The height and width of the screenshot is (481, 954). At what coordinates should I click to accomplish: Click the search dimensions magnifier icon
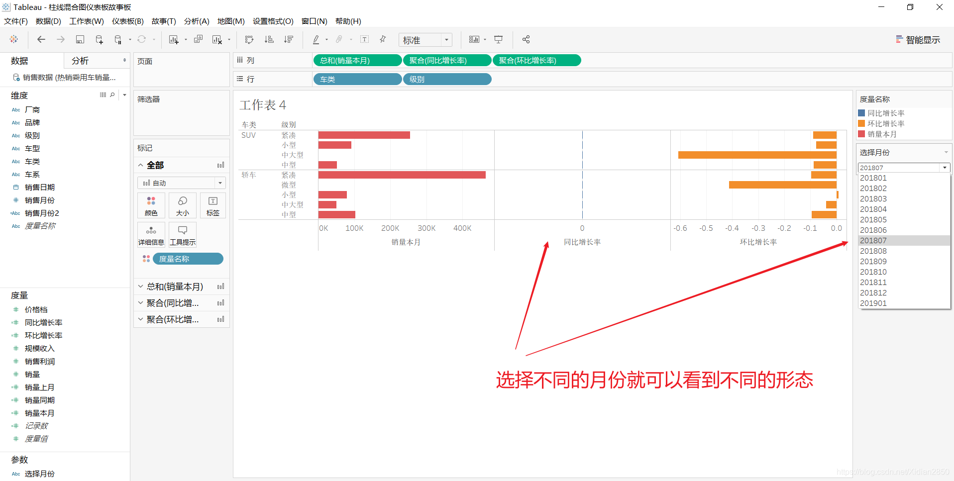tap(112, 95)
